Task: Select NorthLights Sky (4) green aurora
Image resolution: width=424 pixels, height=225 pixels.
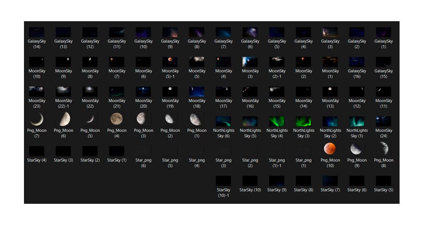Action: (x=277, y=121)
